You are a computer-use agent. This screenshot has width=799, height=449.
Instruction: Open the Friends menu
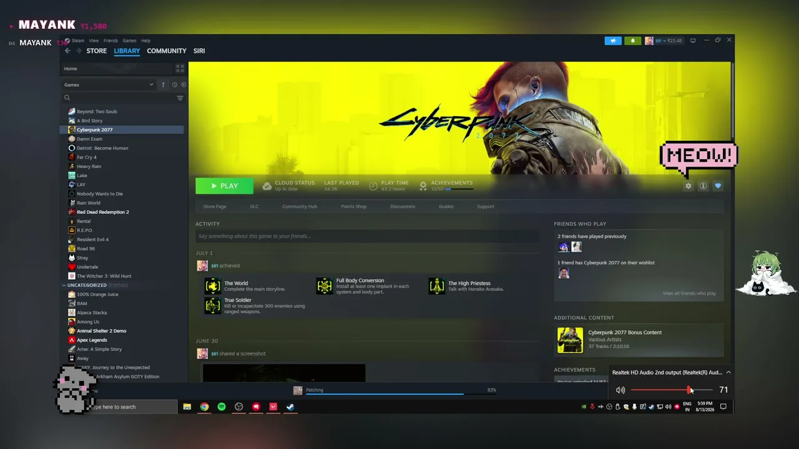(x=110, y=41)
